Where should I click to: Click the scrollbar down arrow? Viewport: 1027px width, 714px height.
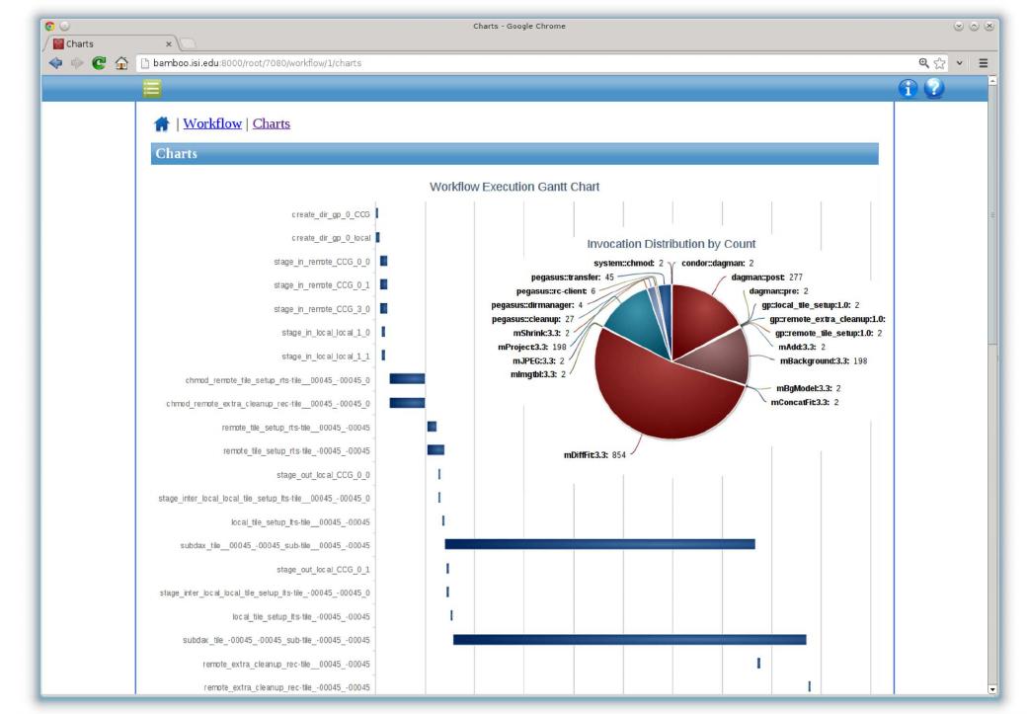[x=993, y=689]
